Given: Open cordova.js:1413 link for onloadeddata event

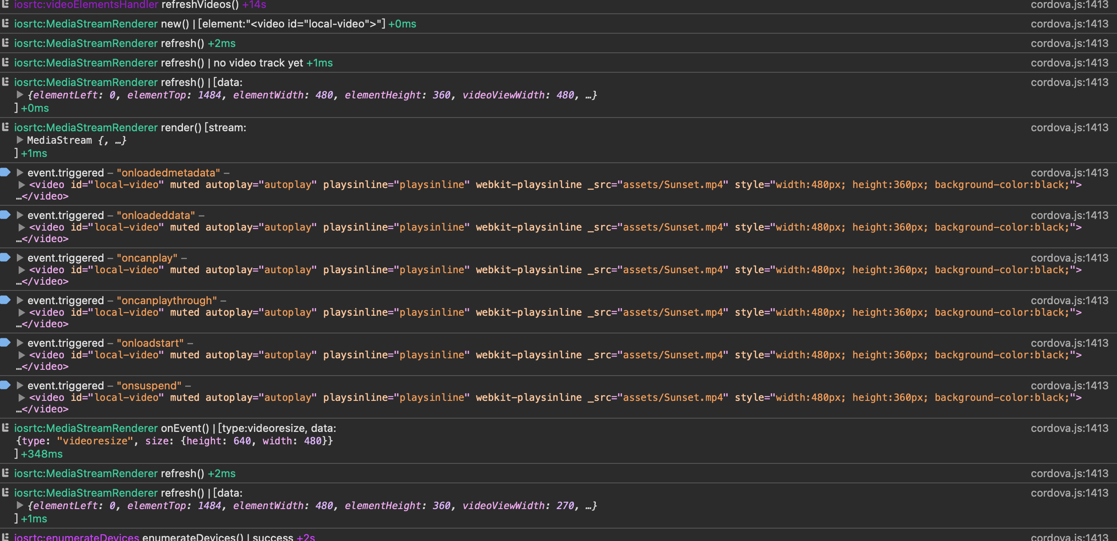Looking at the screenshot, I should coord(1069,215).
